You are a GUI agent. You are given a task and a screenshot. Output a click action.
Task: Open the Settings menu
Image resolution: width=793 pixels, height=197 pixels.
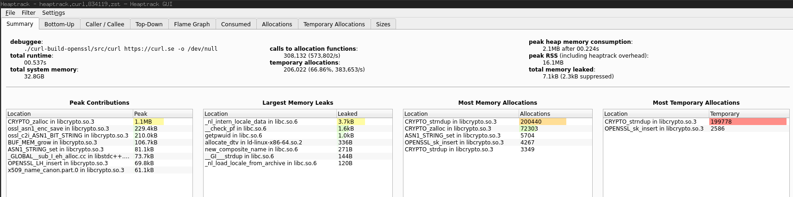pyautogui.click(x=53, y=13)
